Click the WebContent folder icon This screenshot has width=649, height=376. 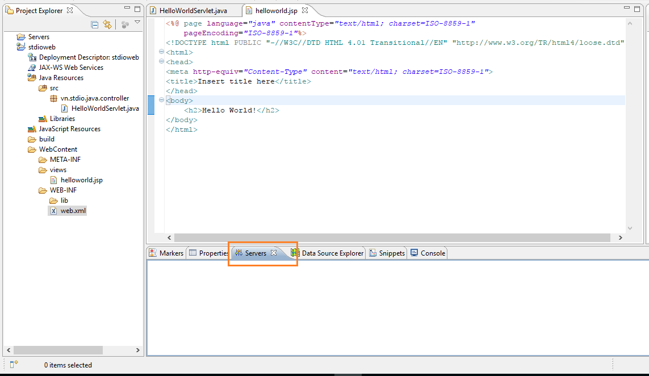click(32, 149)
